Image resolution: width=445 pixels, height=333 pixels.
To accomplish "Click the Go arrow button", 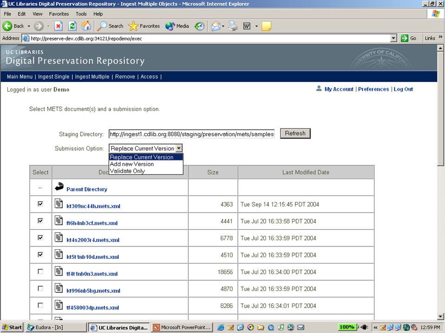I will (x=404, y=38).
